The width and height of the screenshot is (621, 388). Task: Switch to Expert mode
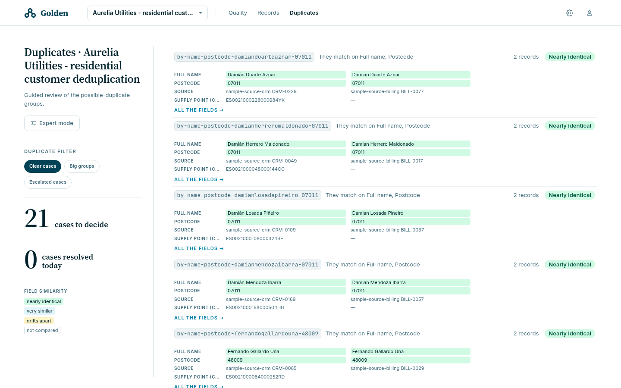point(52,123)
